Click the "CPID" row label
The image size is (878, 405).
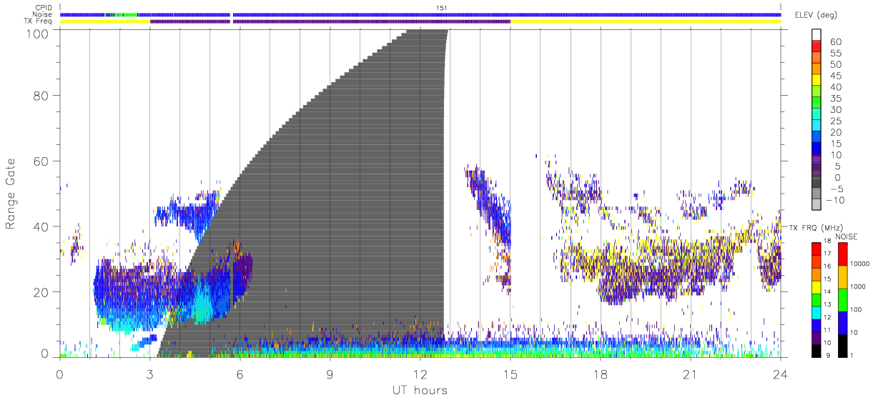click(44, 8)
